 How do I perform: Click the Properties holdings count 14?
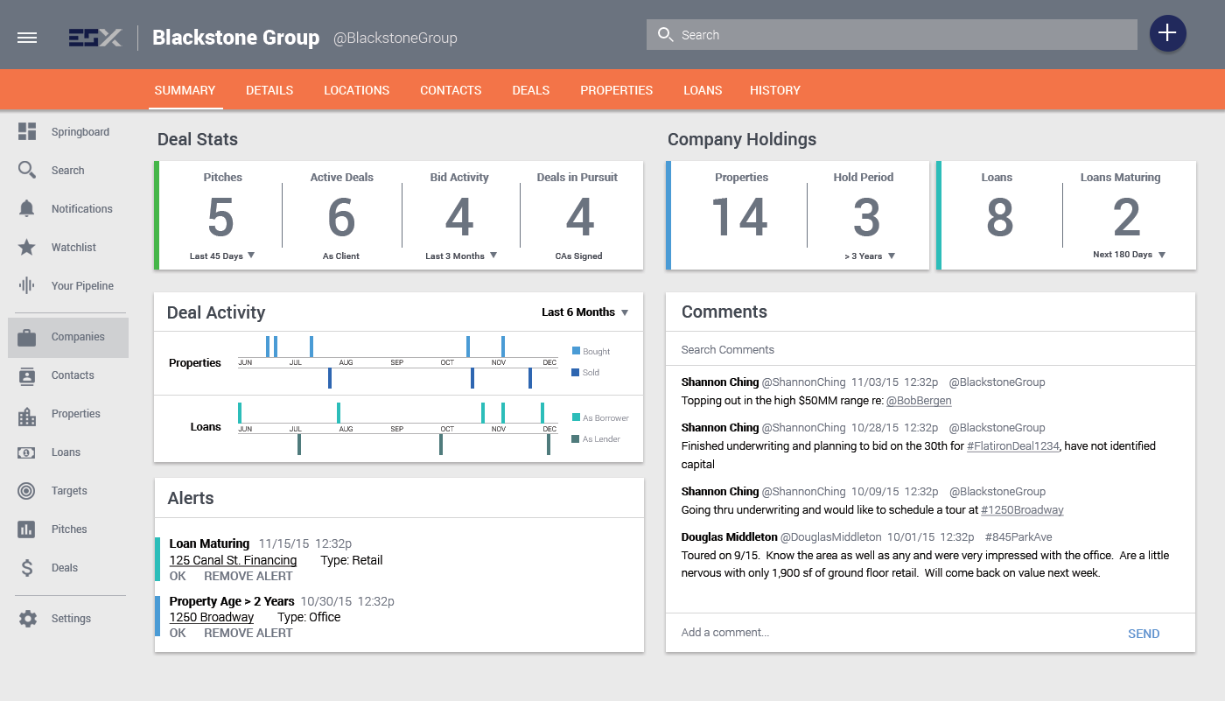coord(740,217)
